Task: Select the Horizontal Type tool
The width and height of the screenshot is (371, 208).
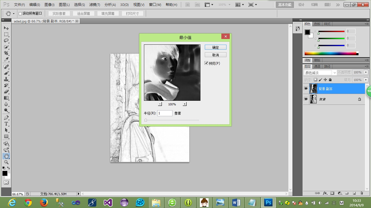Action: tap(6, 124)
